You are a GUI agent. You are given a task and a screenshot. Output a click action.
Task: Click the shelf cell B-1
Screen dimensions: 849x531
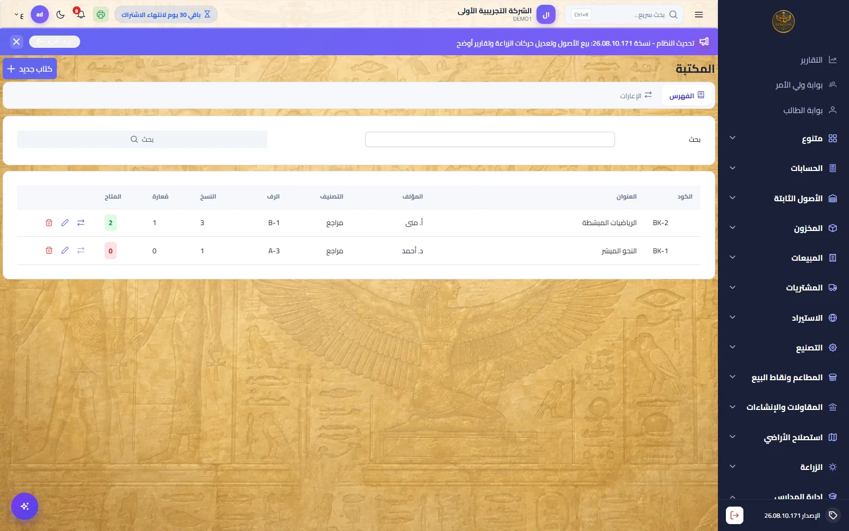click(x=274, y=223)
